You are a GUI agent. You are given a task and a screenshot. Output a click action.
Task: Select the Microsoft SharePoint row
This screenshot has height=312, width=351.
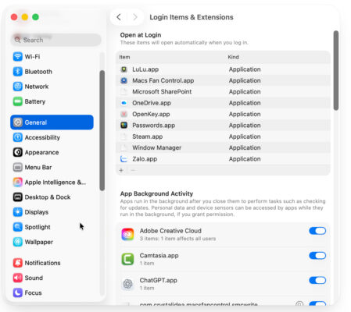pyautogui.click(x=223, y=92)
